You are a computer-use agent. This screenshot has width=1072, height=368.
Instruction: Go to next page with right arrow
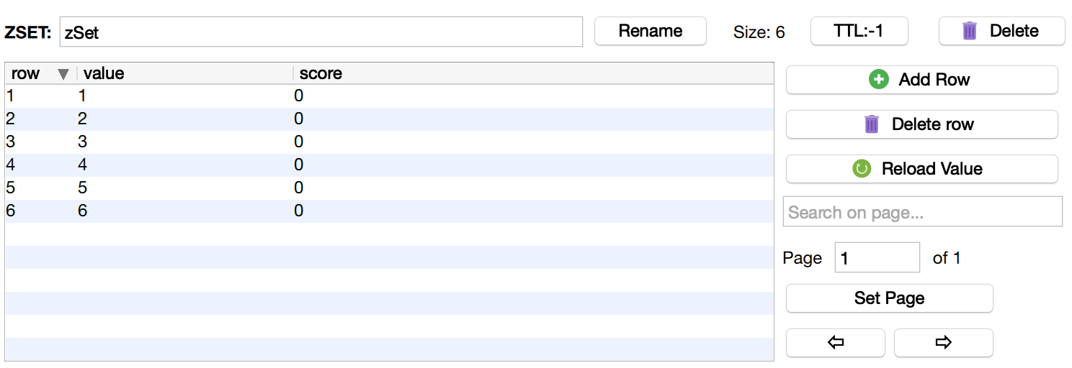943,343
